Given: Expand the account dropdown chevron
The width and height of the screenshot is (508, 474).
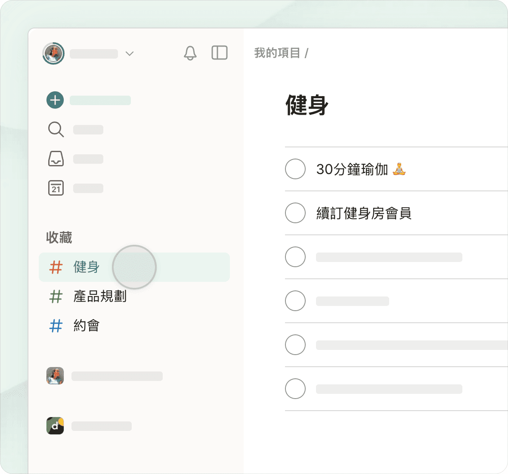Looking at the screenshot, I should tap(129, 53).
